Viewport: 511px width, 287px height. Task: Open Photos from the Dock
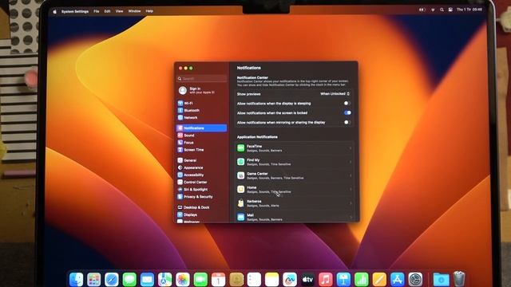tap(183, 279)
